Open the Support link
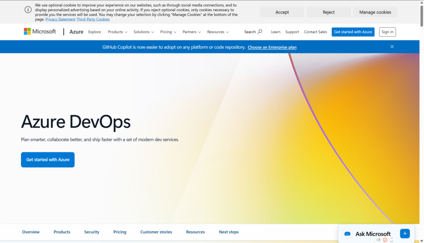The width and height of the screenshot is (424, 243). (x=292, y=32)
